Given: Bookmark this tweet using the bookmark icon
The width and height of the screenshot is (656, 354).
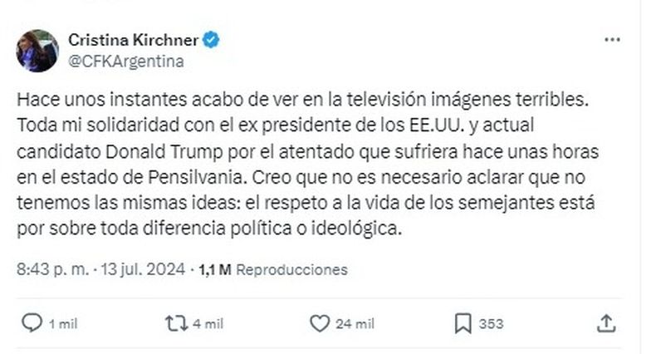Looking at the screenshot, I should point(463,323).
